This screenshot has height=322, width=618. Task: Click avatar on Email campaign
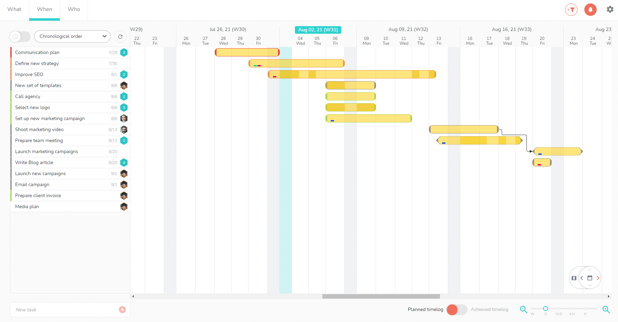point(124,184)
